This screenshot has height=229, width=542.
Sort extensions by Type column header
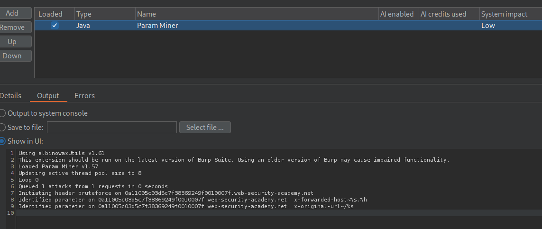[104, 14]
